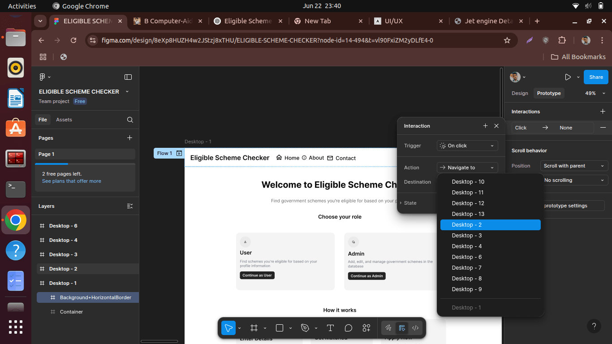The width and height of the screenshot is (612, 344).
Task: Expand the State section in Interaction
Action: pyautogui.click(x=410, y=203)
